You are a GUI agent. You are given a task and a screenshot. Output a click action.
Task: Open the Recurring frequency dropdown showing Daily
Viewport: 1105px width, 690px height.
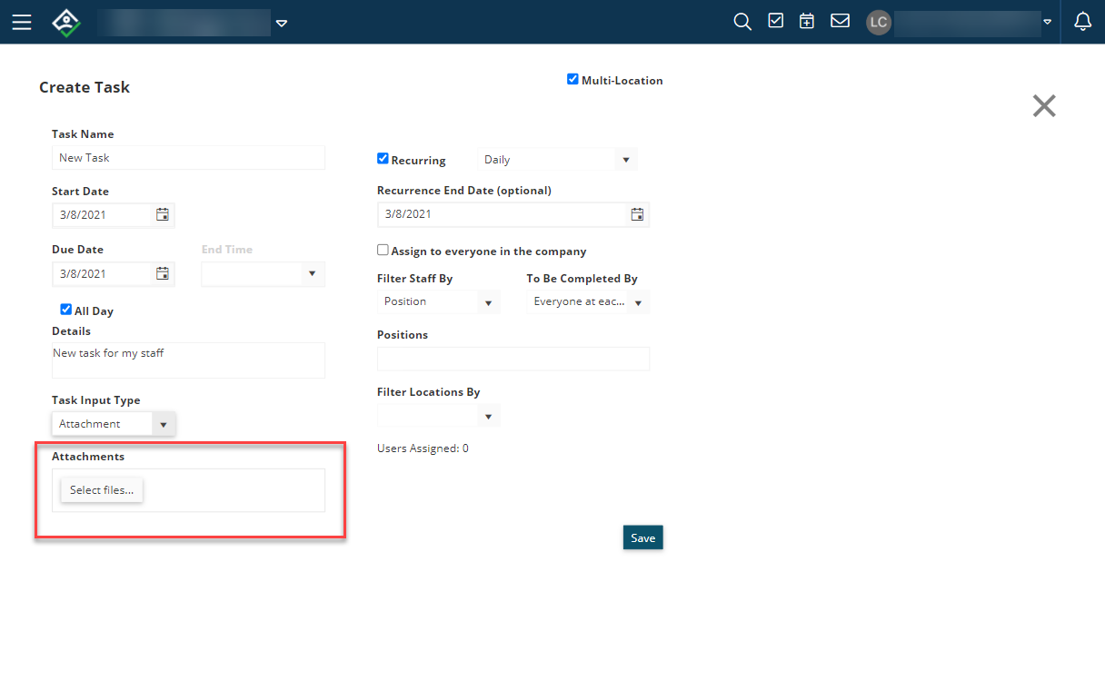[x=557, y=159]
